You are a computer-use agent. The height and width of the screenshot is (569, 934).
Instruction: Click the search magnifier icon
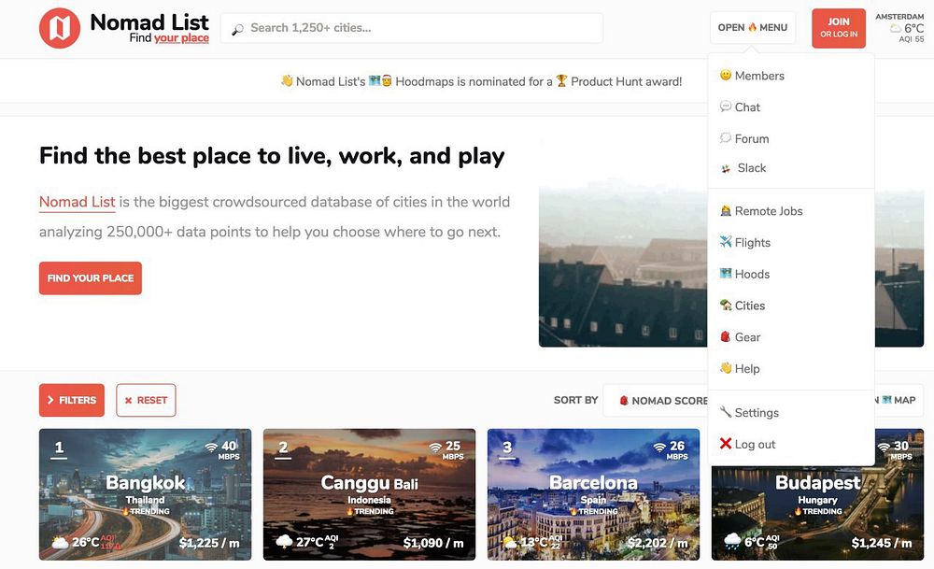[x=237, y=29]
